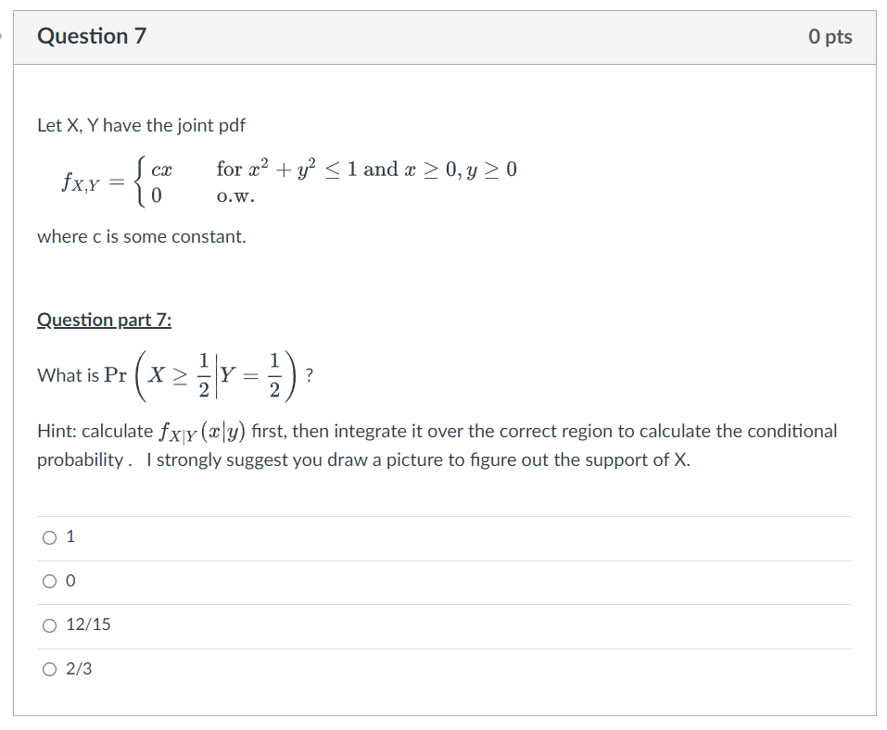Click the Question 7 header

point(91,36)
